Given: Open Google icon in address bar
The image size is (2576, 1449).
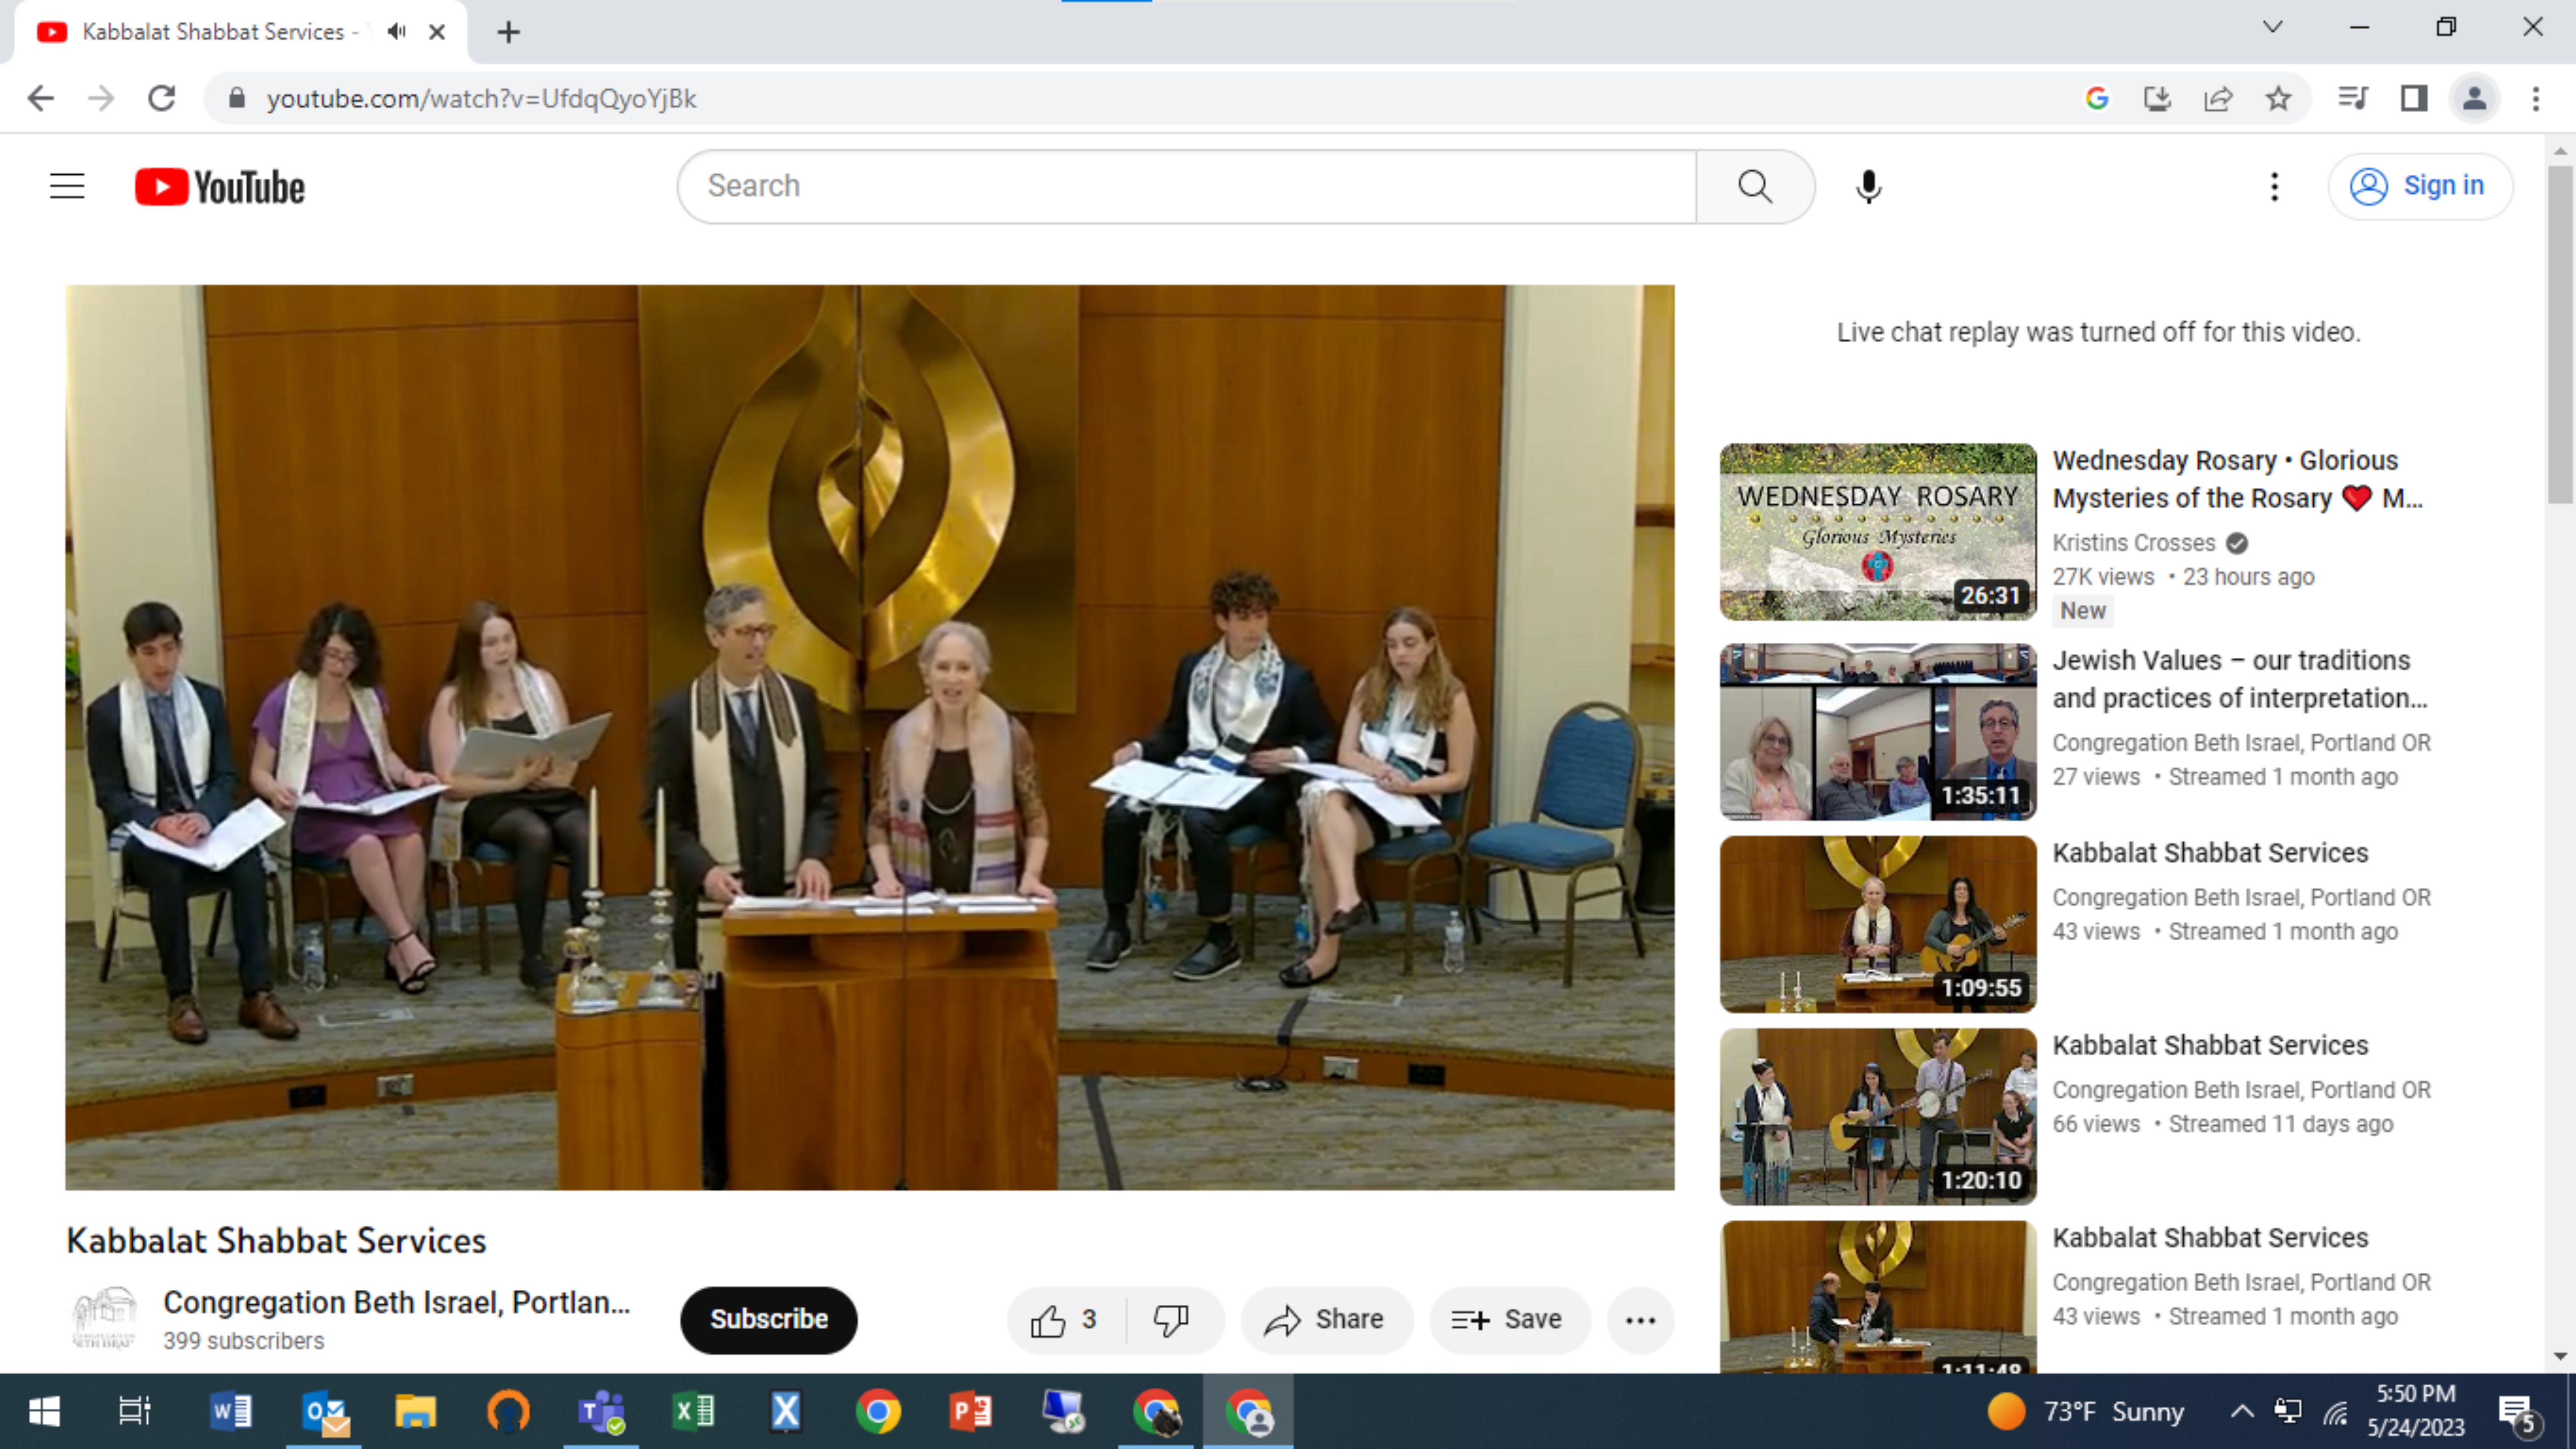Looking at the screenshot, I should click(2097, 98).
